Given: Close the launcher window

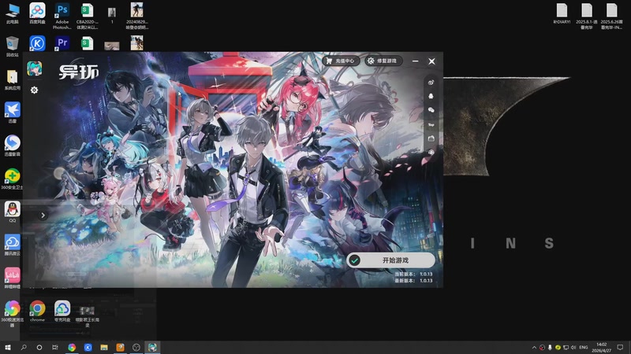Looking at the screenshot, I should click(431, 61).
